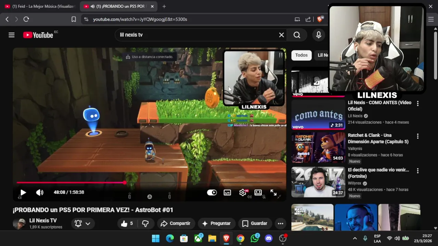Open options for El declive Fortnite video

(x=417, y=170)
